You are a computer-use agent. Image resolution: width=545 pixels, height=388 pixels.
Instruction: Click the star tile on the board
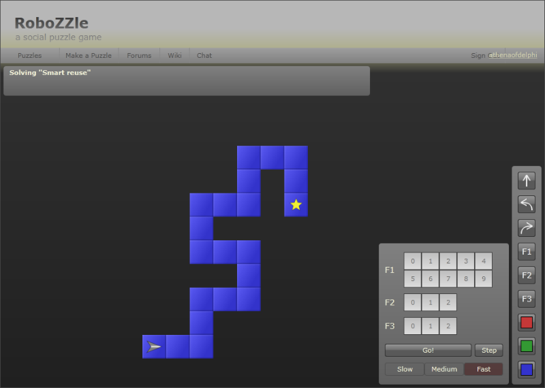[296, 205]
